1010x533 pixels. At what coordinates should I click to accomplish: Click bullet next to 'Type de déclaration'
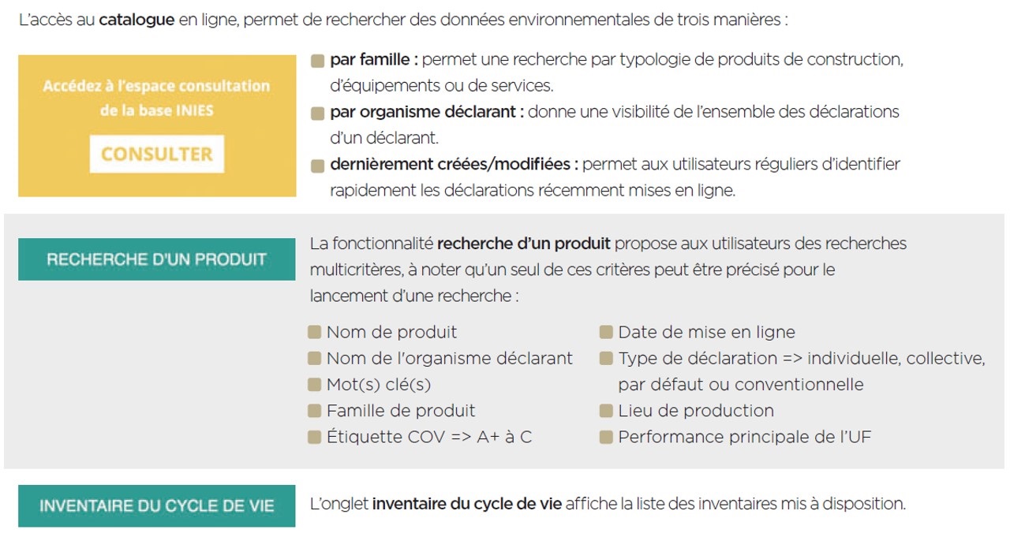pos(606,358)
